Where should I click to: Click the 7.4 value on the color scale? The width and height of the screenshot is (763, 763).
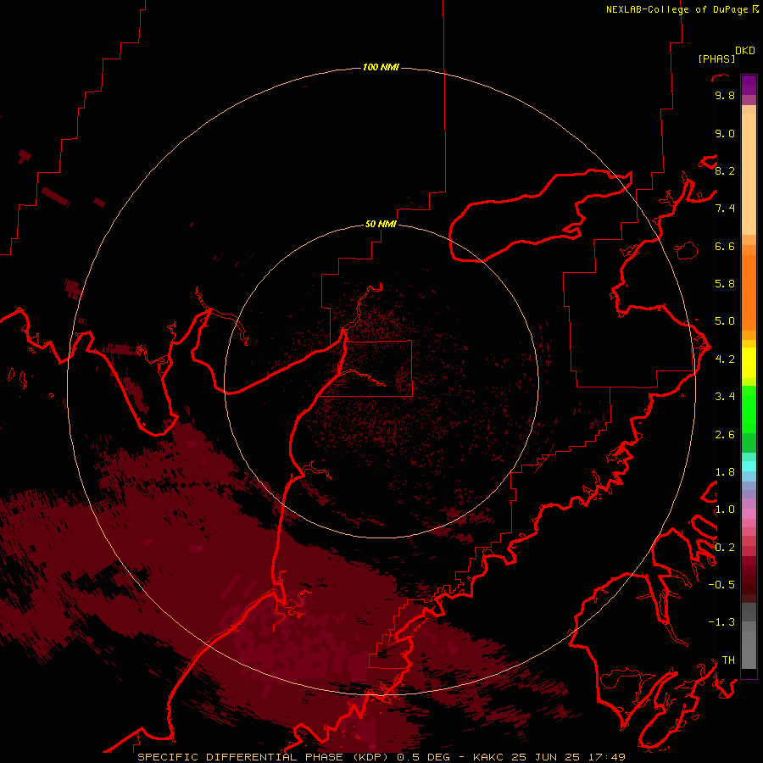725,209
